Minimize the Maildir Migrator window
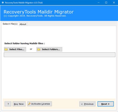Viewport: 118px width, 112px height. point(99,3)
